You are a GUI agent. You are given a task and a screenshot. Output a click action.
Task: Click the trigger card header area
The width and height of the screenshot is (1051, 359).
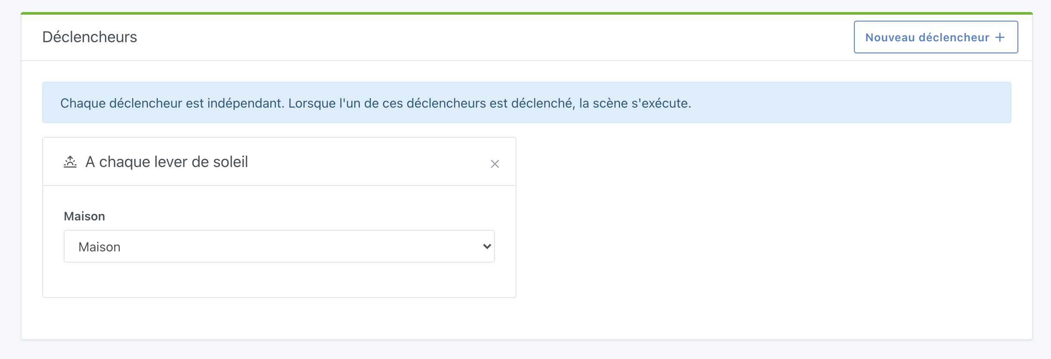click(x=258, y=162)
